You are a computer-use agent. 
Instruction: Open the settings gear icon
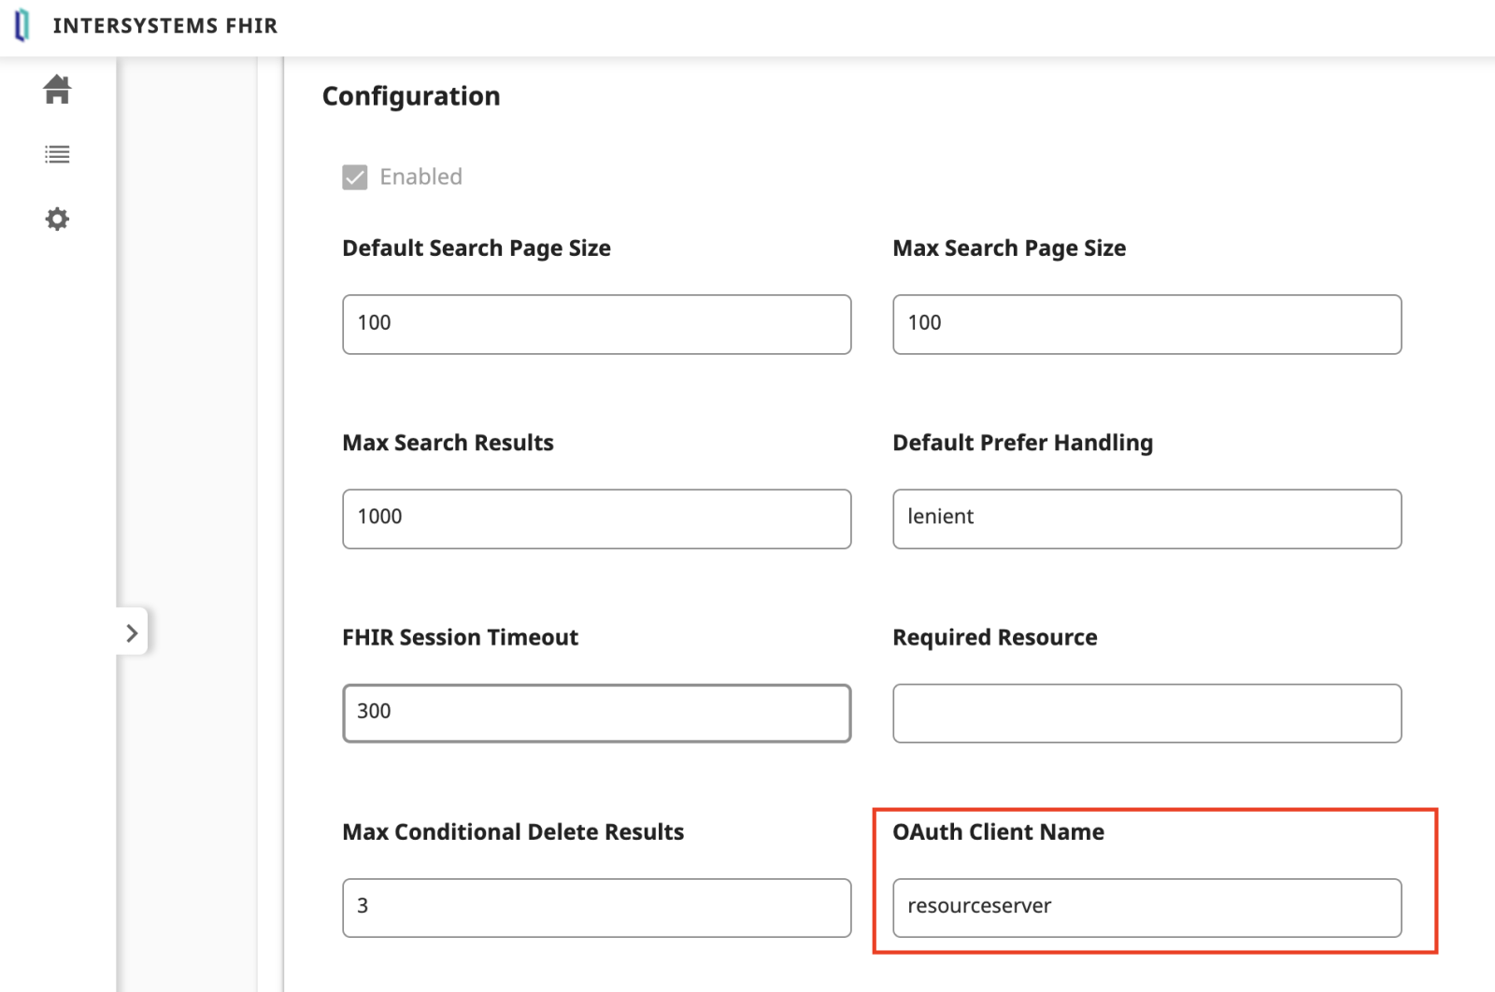click(57, 219)
